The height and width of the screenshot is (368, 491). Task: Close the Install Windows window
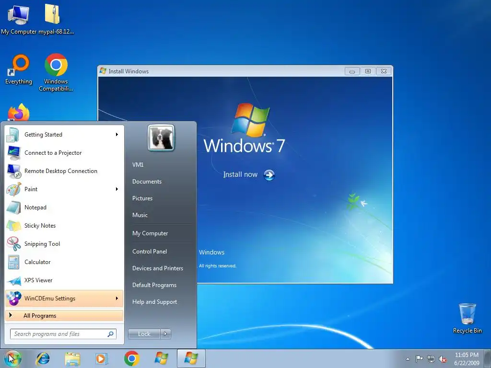pos(384,71)
